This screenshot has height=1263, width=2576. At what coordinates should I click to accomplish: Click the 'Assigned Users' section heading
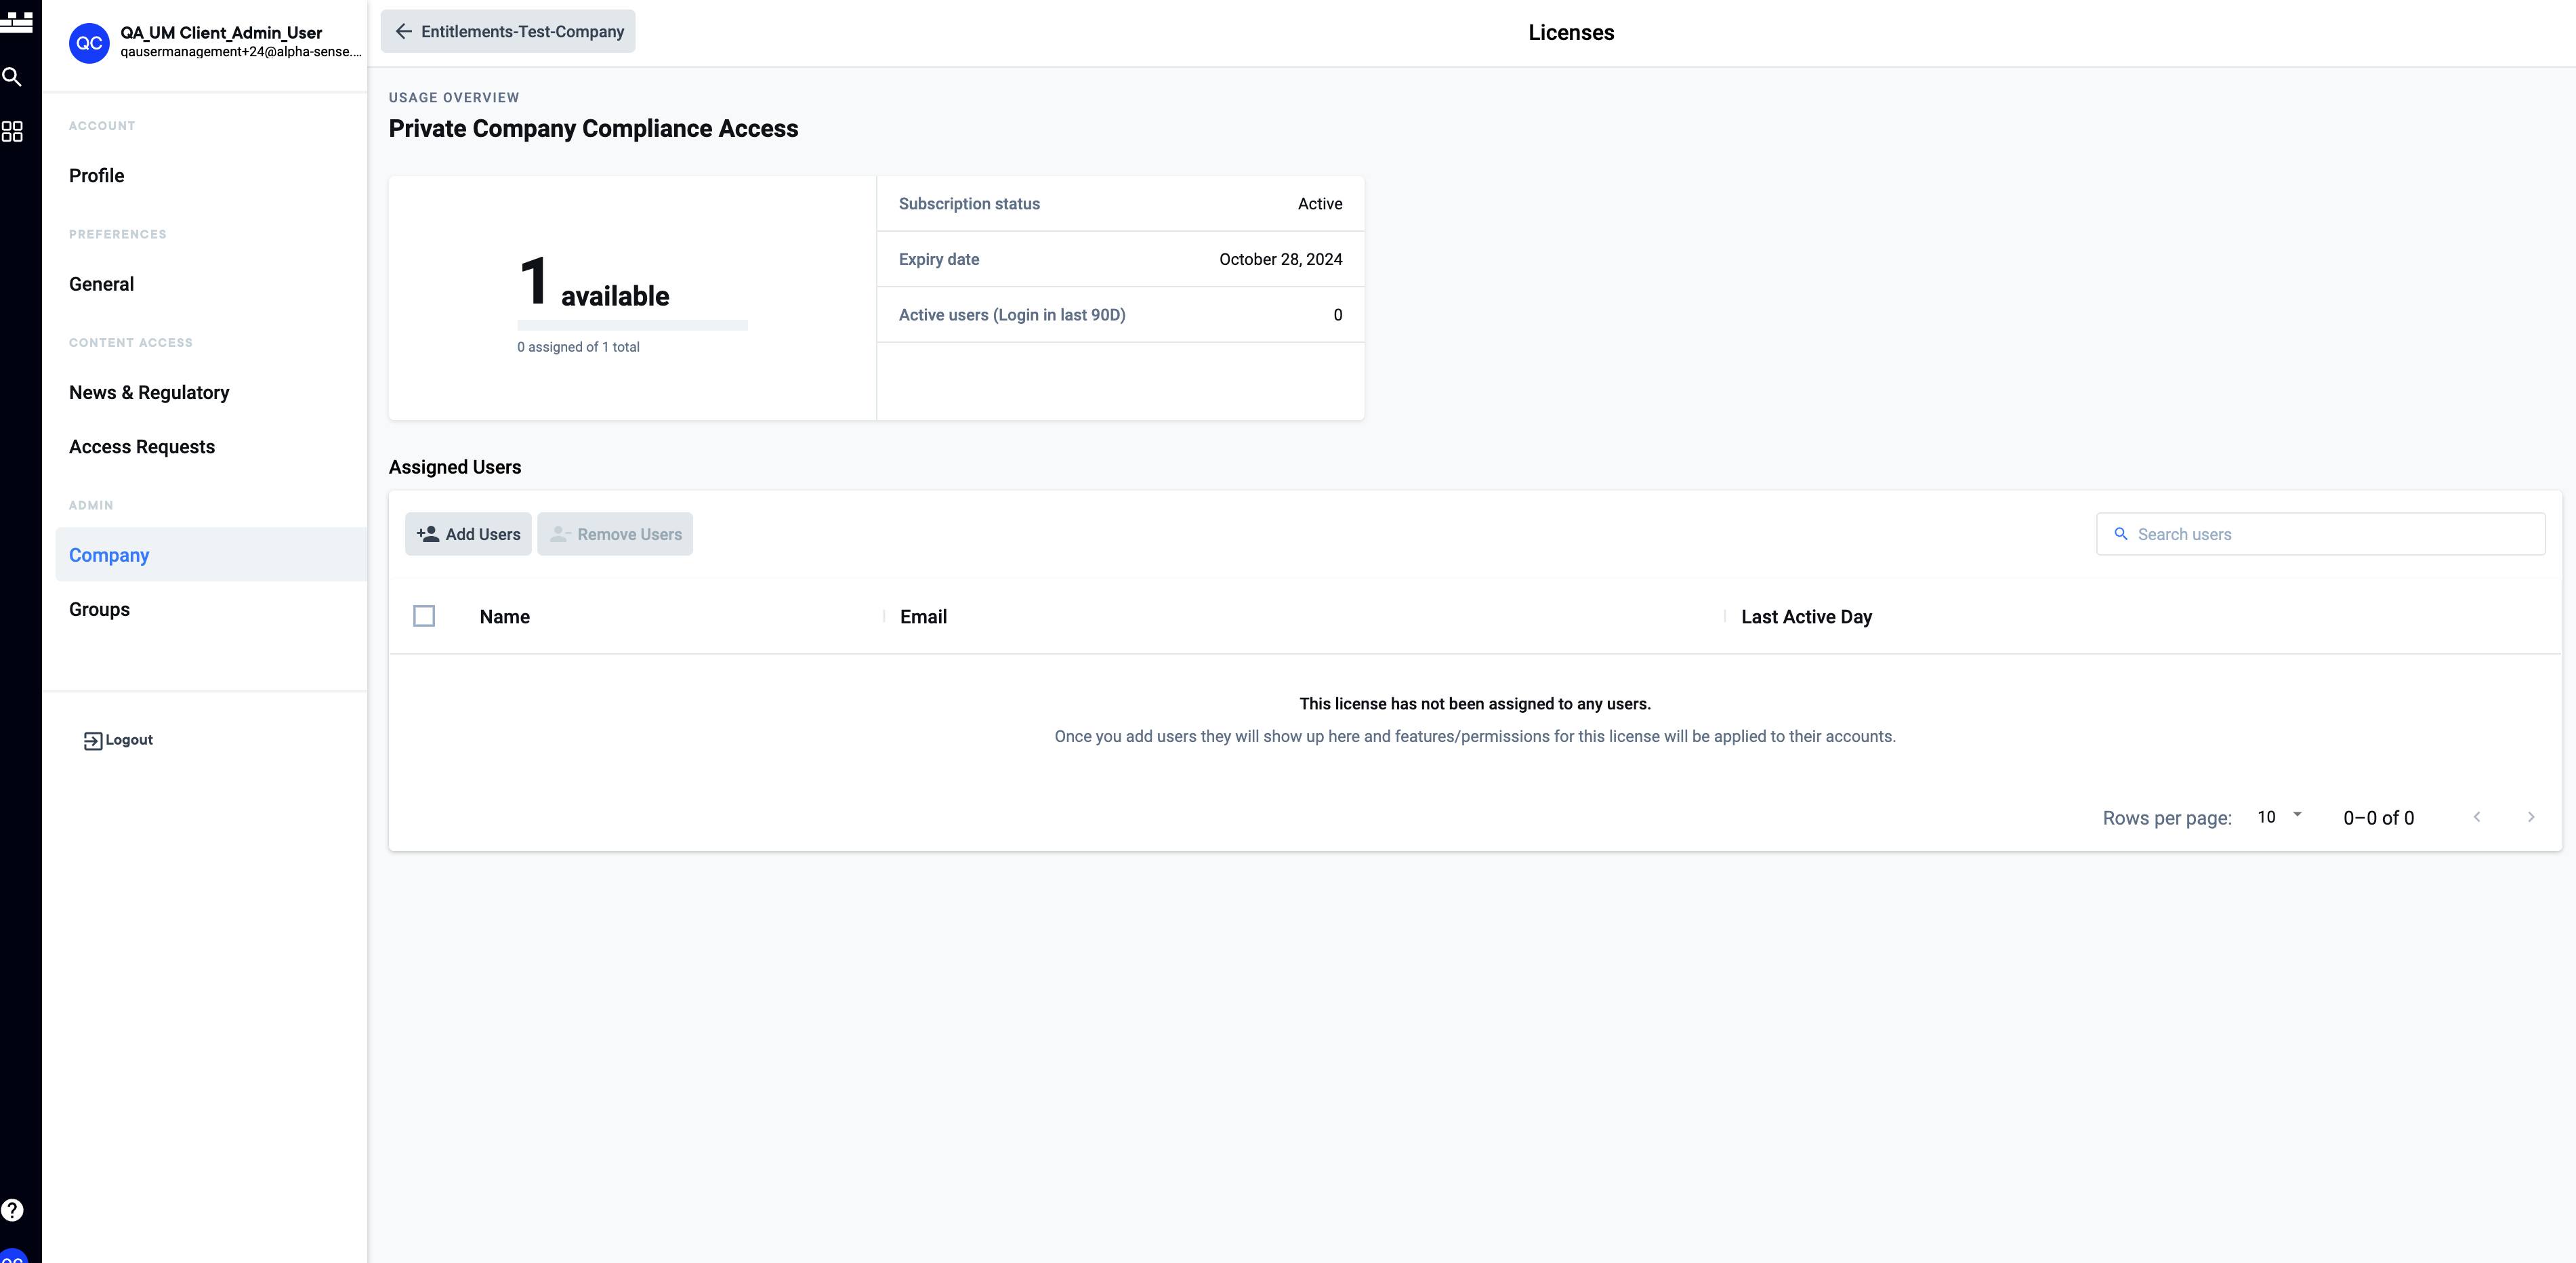tap(455, 467)
